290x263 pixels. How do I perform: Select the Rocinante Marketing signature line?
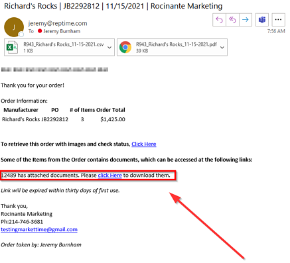tap(27, 214)
